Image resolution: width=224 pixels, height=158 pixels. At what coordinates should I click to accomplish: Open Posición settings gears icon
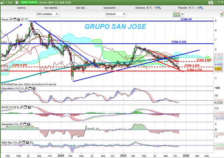click(201, 8)
